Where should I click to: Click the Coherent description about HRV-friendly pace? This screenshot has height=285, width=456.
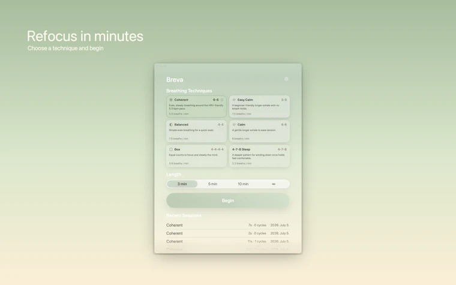pyautogui.click(x=196, y=107)
